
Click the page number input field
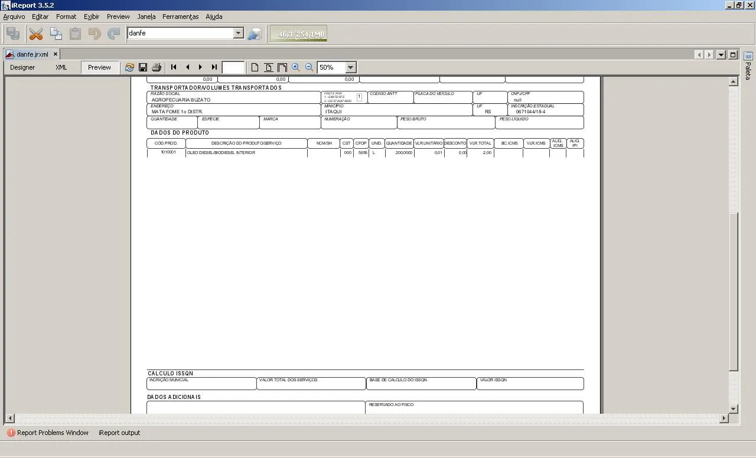(x=233, y=67)
